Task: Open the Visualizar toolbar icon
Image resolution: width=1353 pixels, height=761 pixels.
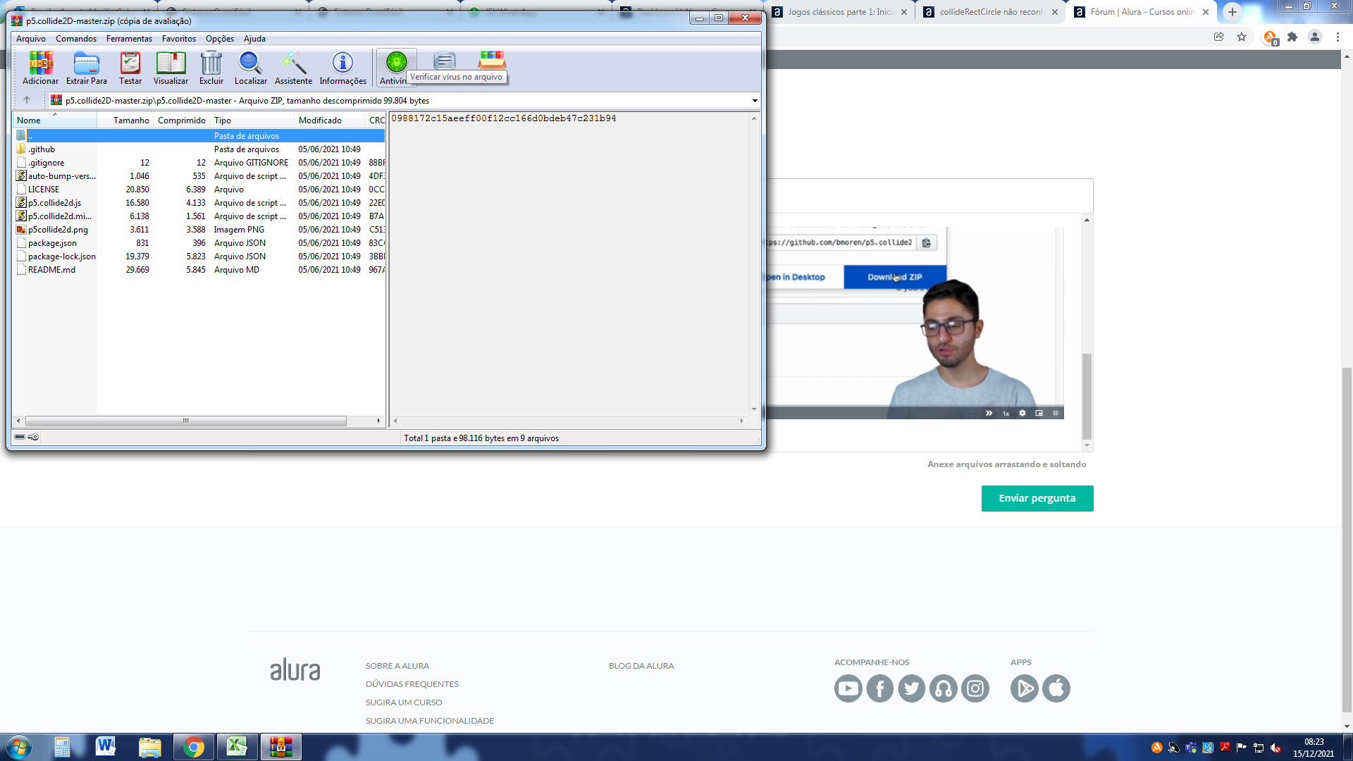Action: tap(171, 68)
